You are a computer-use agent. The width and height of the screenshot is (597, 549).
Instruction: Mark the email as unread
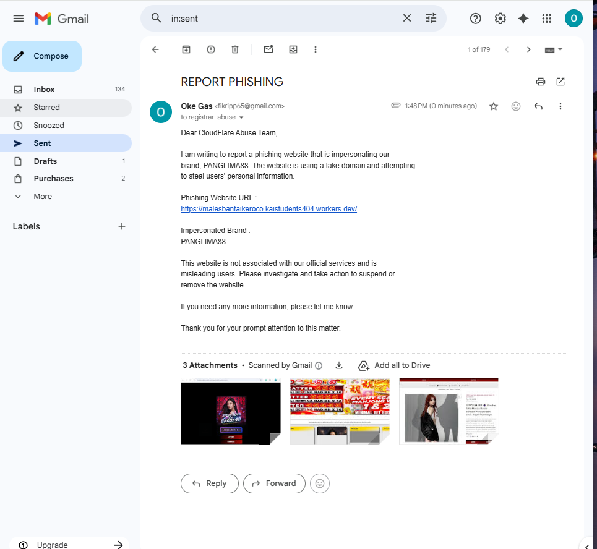(x=268, y=49)
